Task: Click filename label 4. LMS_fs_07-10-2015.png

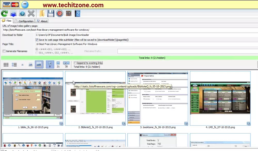Action: 220,127
